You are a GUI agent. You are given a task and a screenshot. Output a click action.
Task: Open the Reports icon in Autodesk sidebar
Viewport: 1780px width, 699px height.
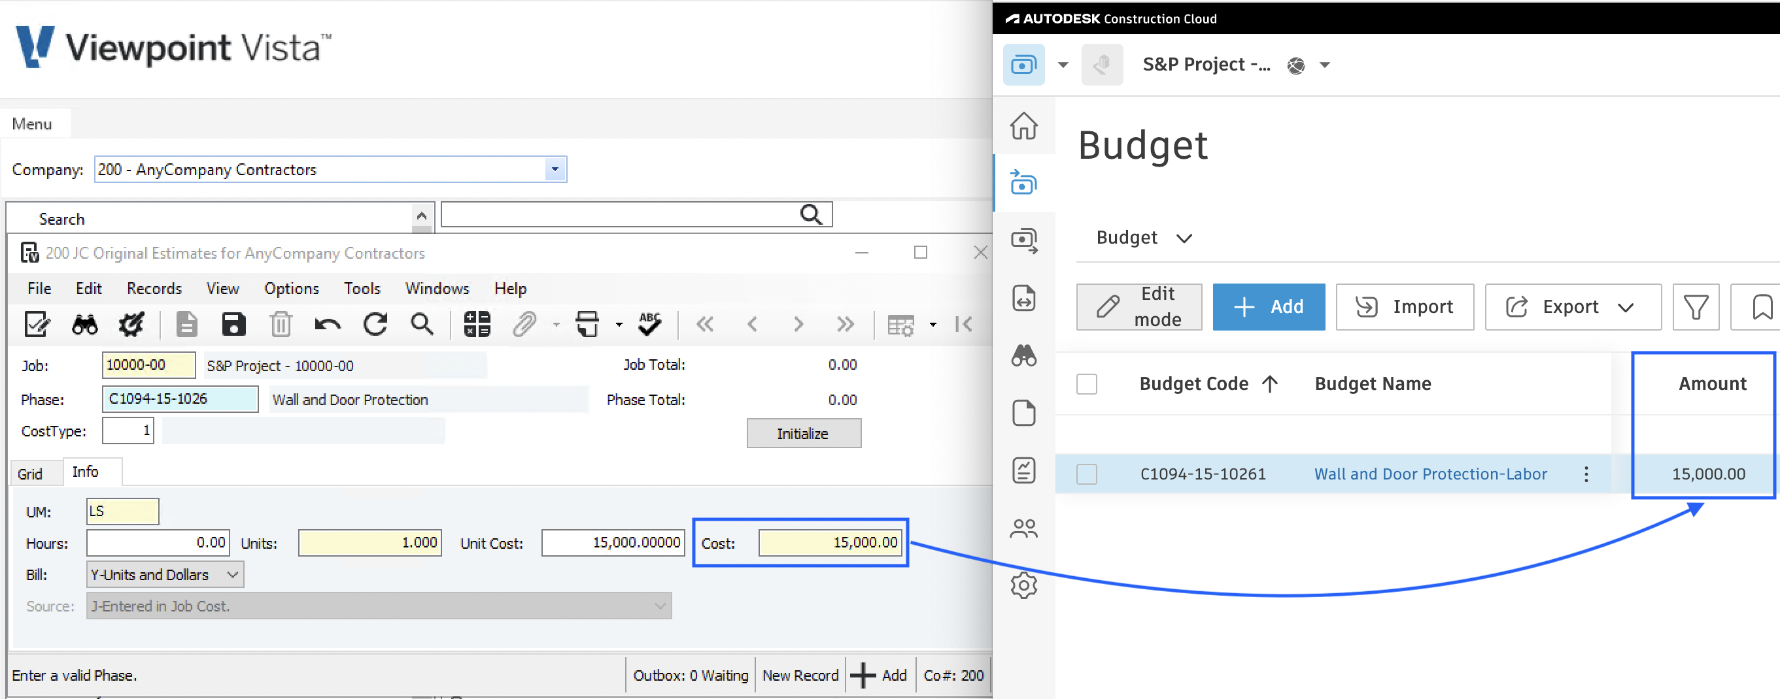[1023, 470]
